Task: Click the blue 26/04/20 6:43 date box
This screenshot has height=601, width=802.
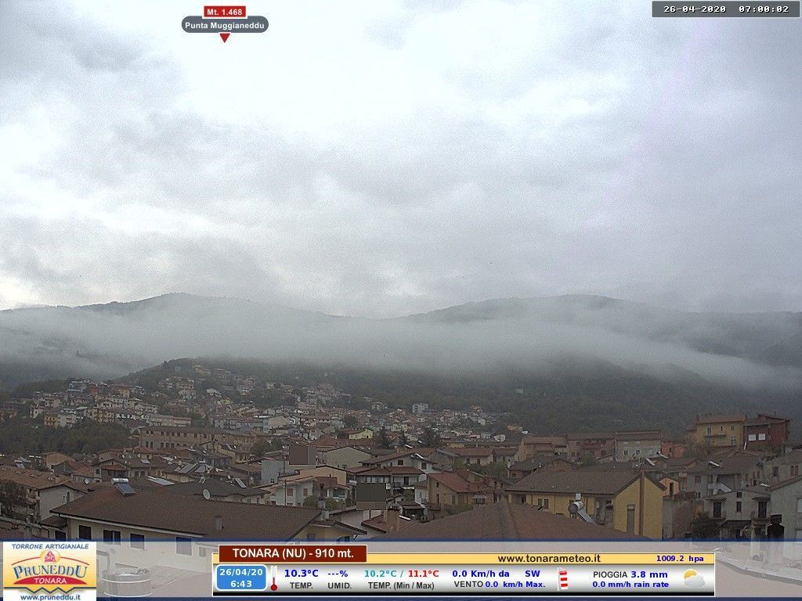Action: click(241, 578)
